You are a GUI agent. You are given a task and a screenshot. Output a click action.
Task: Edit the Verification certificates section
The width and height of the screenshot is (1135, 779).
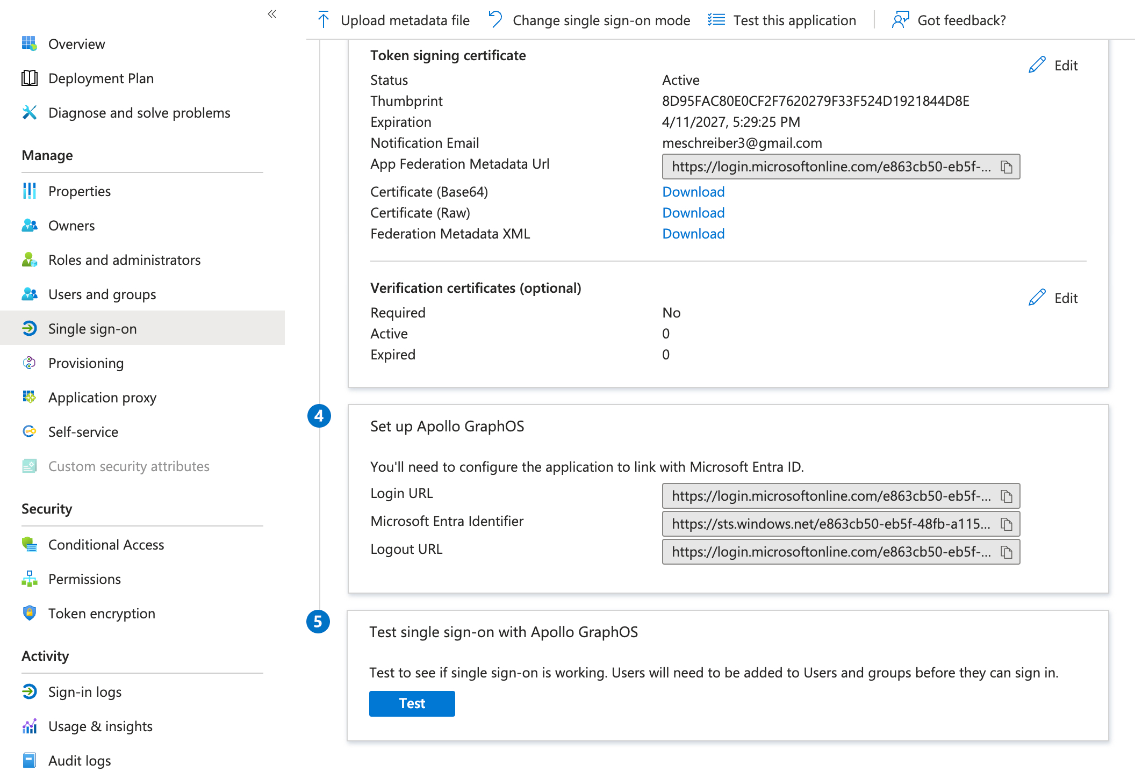coord(1053,298)
